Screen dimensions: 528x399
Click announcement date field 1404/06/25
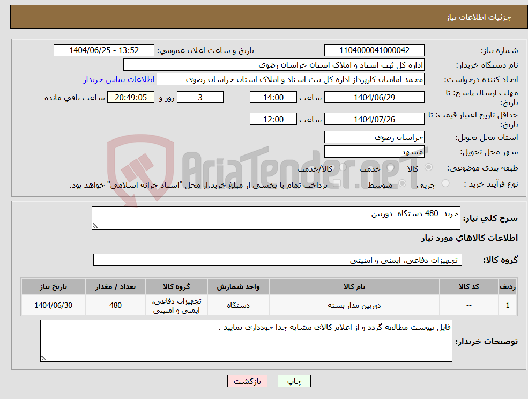(104, 50)
